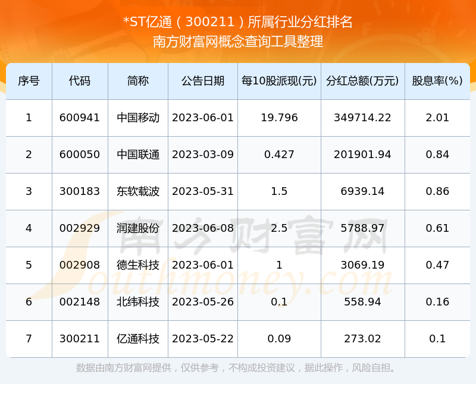The image size is (476, 397).
Task: Click the name 中国移动
Action: tap(138, 118)
